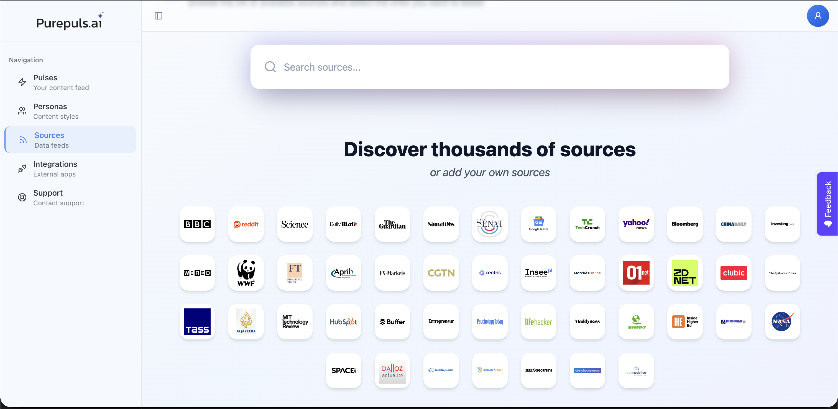Open the user profile avatar menu
The width and height of the screenshot is (838, 409).
click(x=818, y=16)
